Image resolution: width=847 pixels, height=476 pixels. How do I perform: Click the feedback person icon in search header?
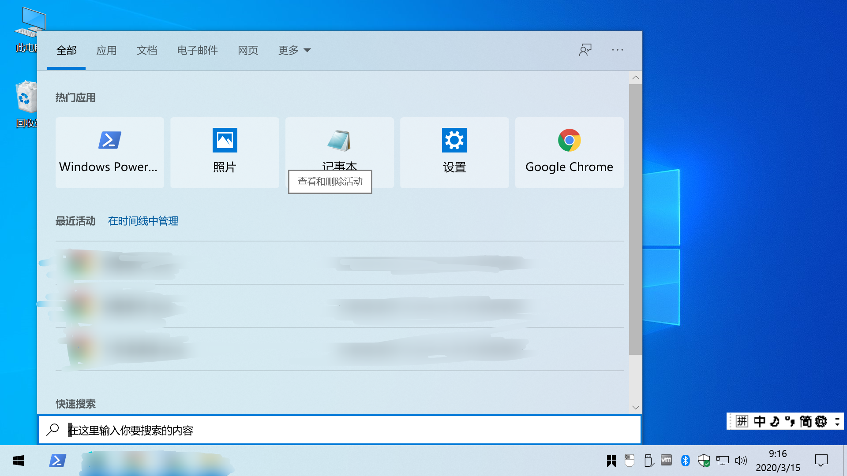[585, 50]
